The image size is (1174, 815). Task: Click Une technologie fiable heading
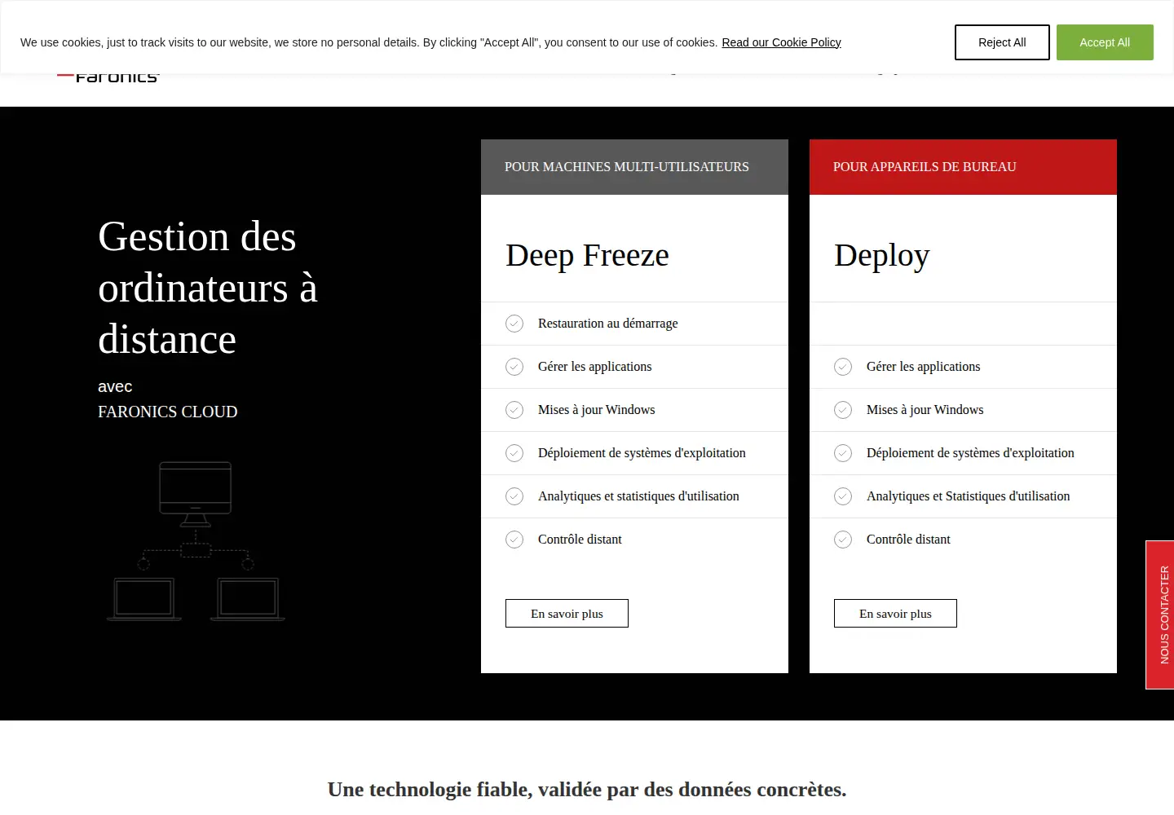[x=587, y=790]
